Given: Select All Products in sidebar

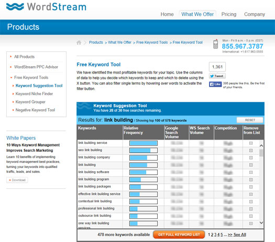Looking at the screenshot, I should coord(25,57).
